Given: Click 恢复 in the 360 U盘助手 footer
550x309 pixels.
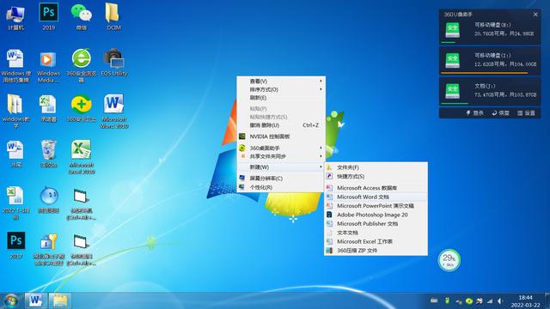Looking at the screenshot, I should [x=500, y=113].
